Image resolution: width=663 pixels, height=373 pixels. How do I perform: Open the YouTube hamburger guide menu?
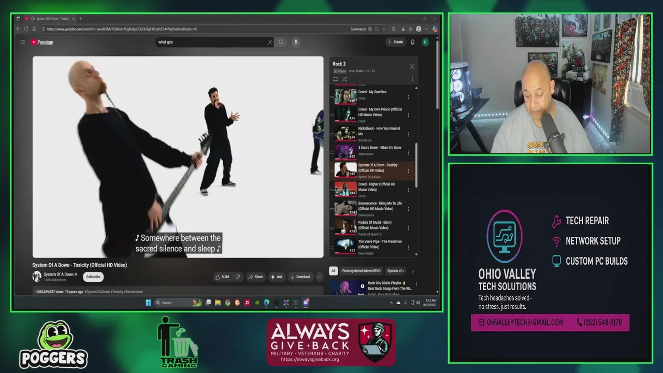tap(22, 42)
